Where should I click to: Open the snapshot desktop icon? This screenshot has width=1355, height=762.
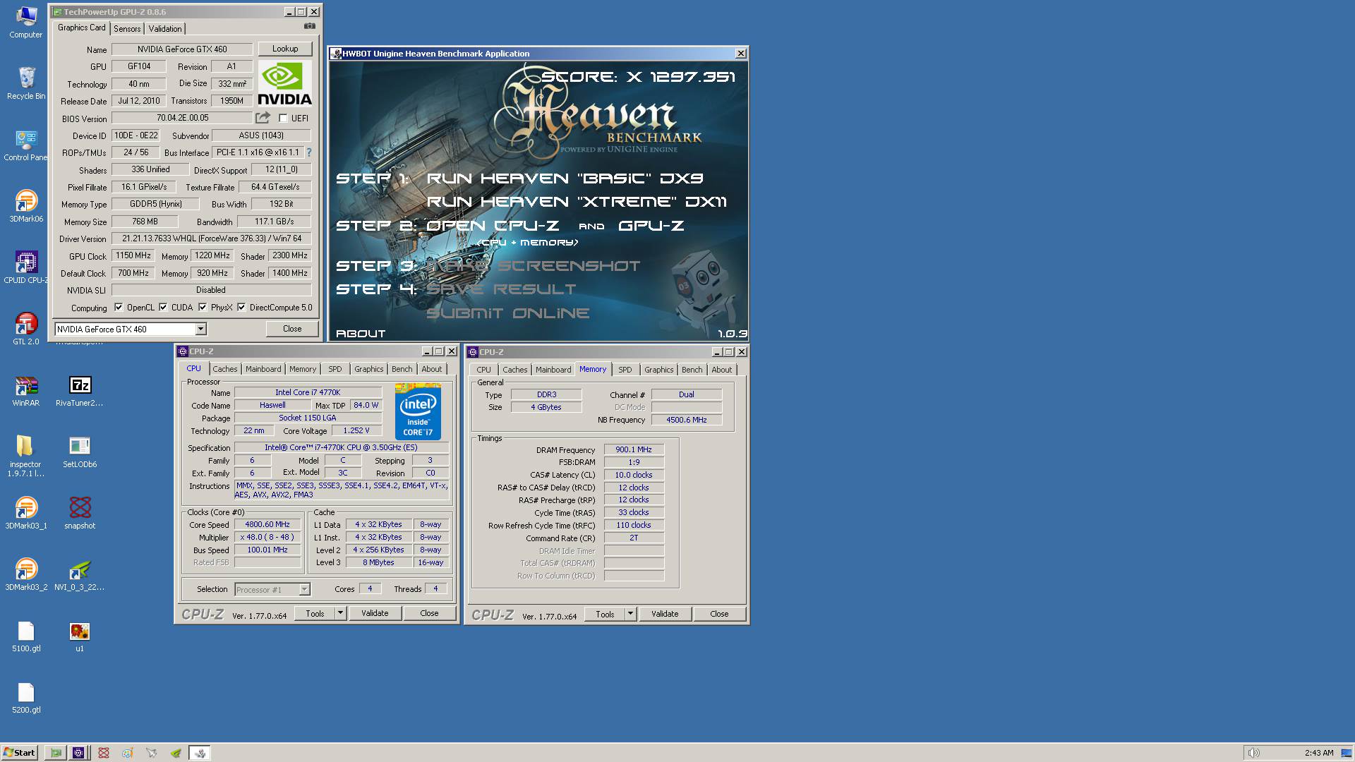(80, 513)
